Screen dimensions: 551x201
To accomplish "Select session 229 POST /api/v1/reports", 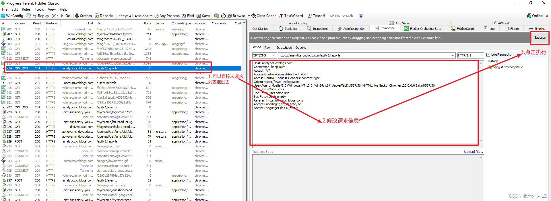I will 121,141.
